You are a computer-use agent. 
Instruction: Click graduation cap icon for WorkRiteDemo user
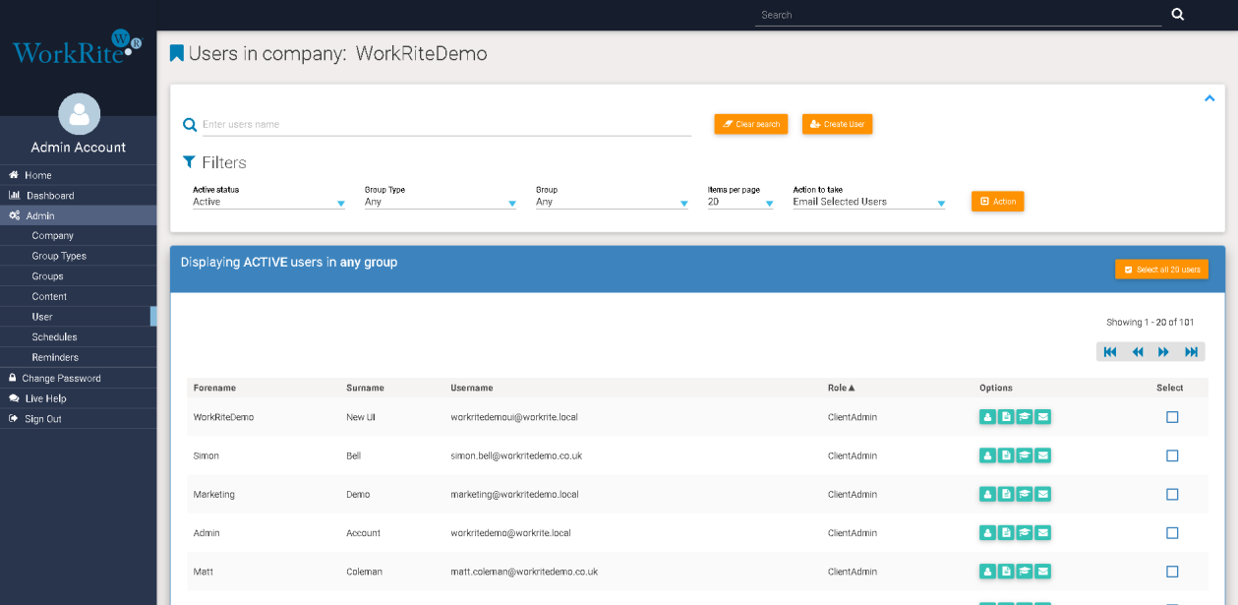point(1025,417)
